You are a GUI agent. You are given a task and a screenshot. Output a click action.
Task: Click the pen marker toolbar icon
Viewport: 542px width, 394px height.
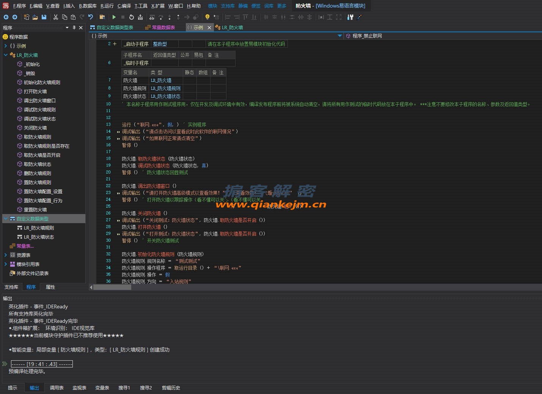click(x=359, y=17)
